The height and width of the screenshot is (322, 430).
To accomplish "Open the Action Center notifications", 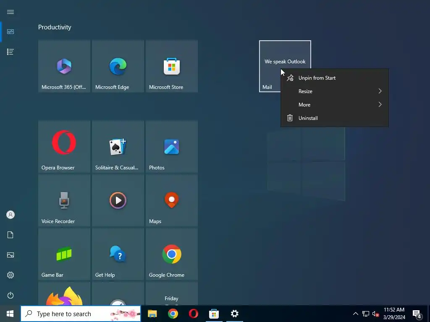I will click(x=417, y=314).
